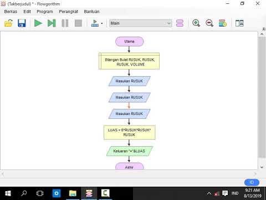Choose chart style colors icon
This screenshot has width=266, height=200.
click(223, 23)
